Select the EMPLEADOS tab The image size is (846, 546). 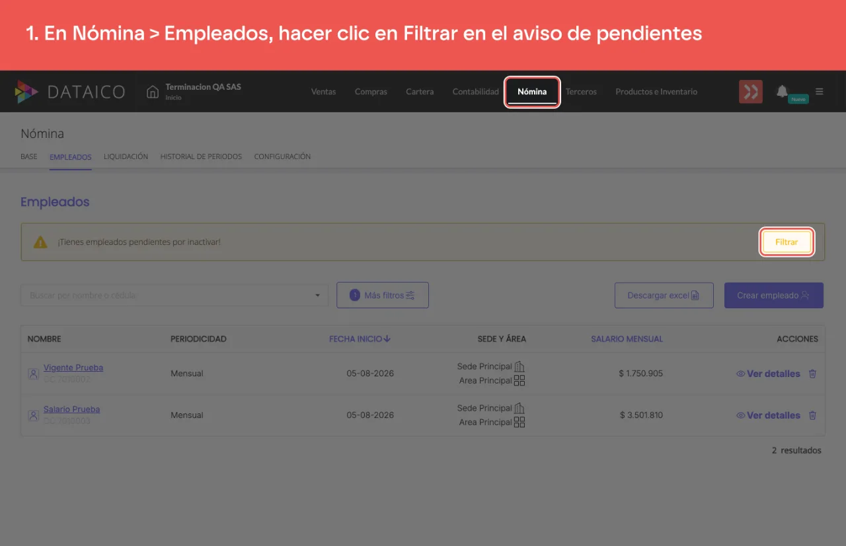(x=71, y=157)
